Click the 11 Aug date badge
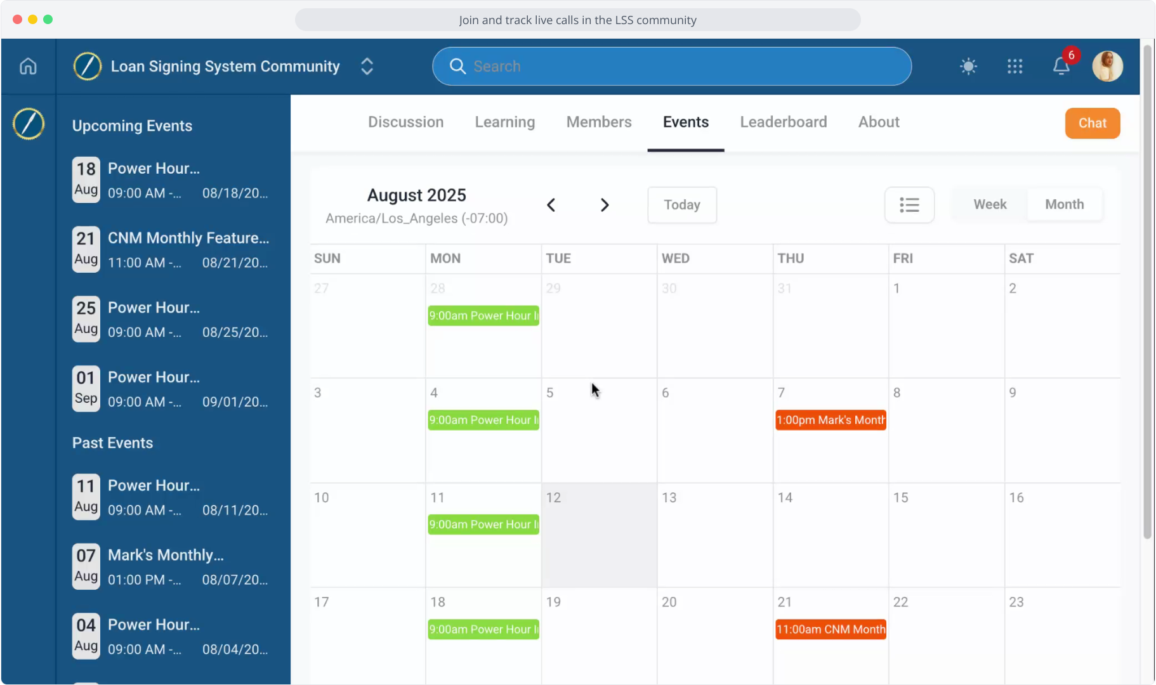 click(86, 497)
